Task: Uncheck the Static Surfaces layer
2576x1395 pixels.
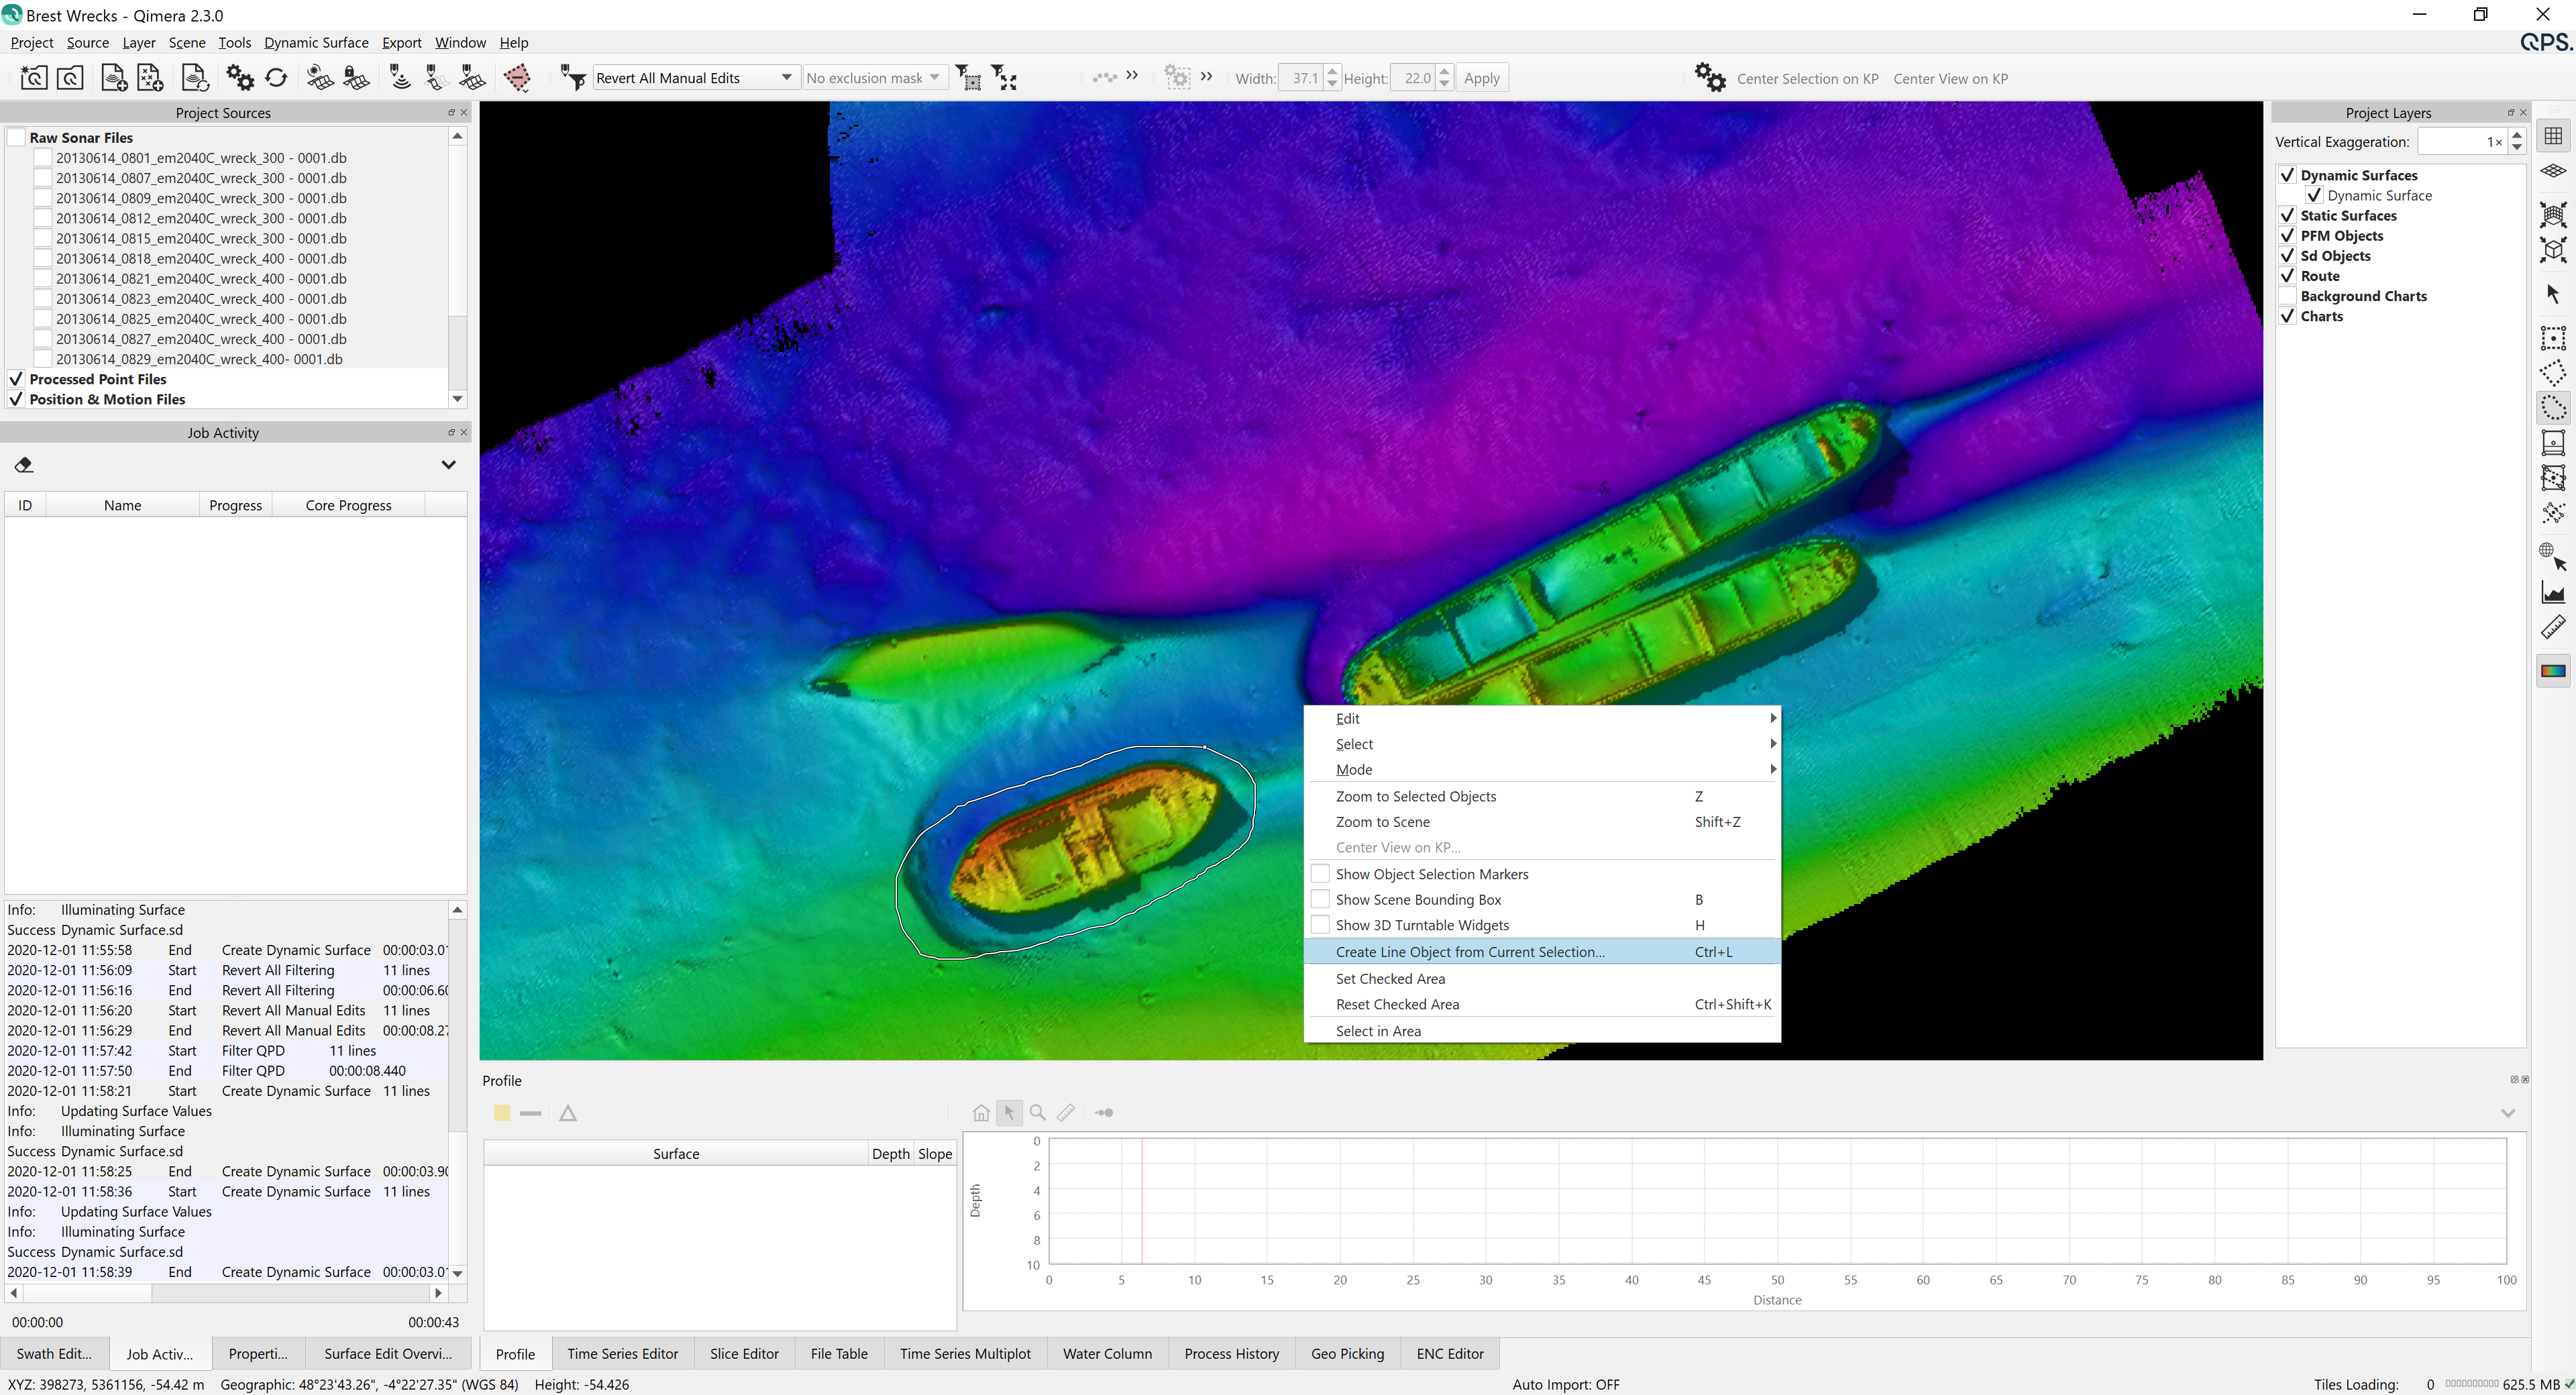Action: point(2287,215)
